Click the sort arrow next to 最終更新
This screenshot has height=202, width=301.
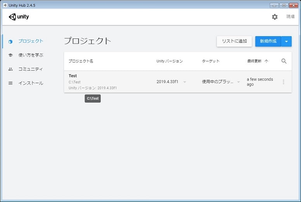pyautogui.click(x=266, y=61)
